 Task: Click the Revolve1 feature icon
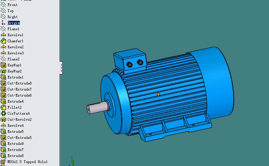(x=3, y=35)
